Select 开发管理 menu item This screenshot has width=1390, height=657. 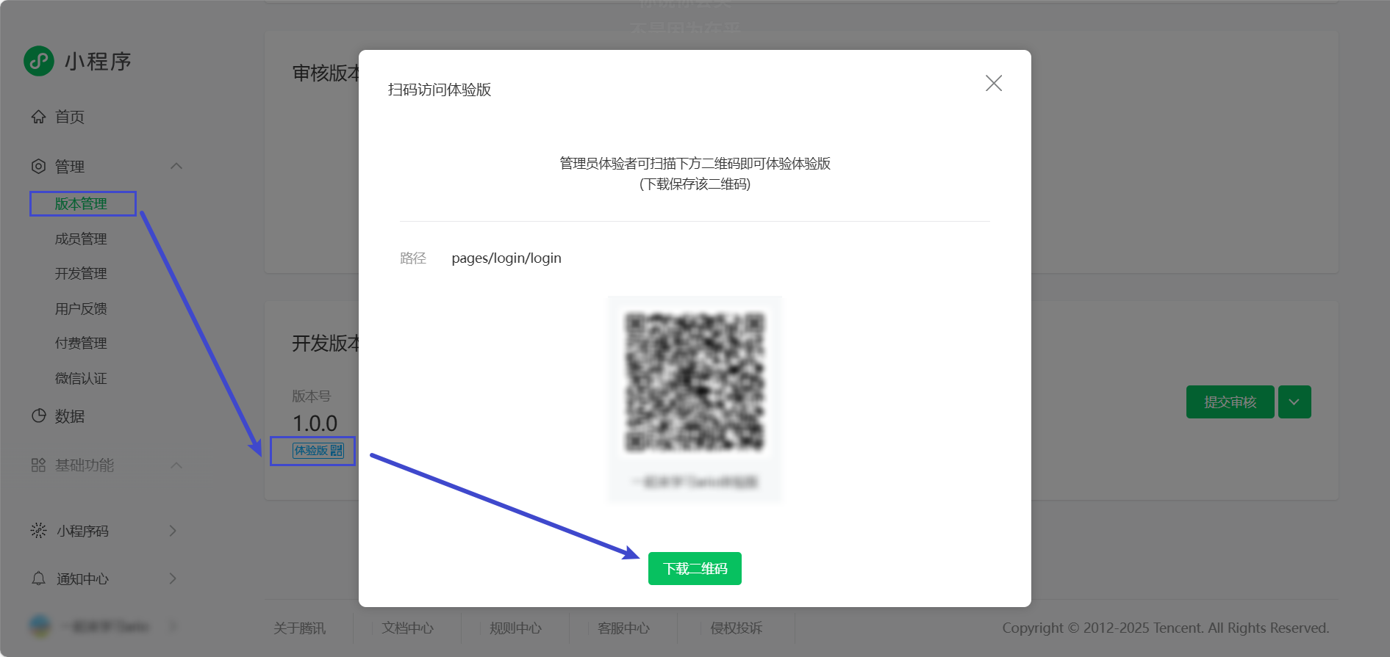coord(81,274)
